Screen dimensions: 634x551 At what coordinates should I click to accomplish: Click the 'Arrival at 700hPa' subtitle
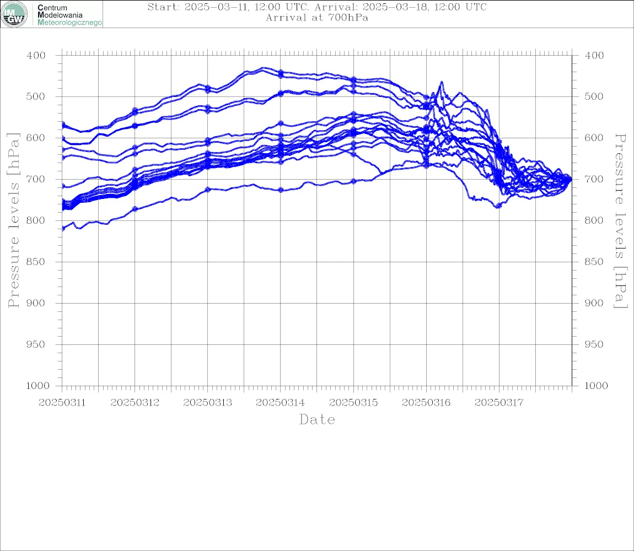317,18
